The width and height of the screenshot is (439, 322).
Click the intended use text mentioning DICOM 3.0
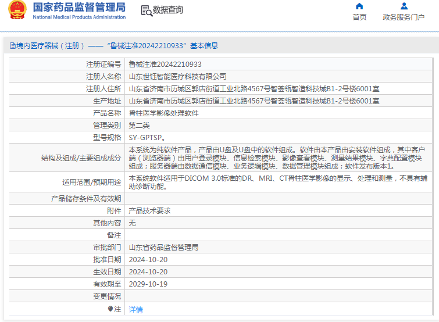tap(278, 182)
